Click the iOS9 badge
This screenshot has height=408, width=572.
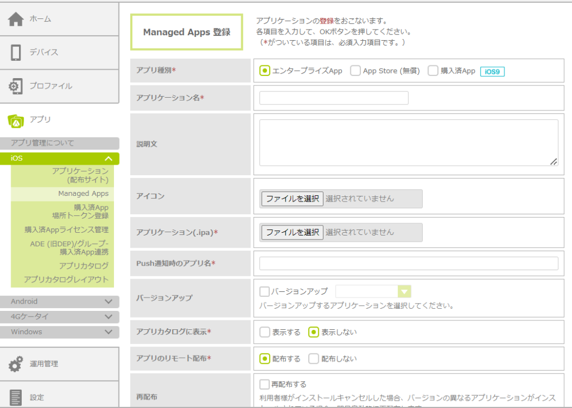492,71
